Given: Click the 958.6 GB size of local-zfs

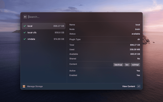Looking at the screenshot, I should (59, 33).
